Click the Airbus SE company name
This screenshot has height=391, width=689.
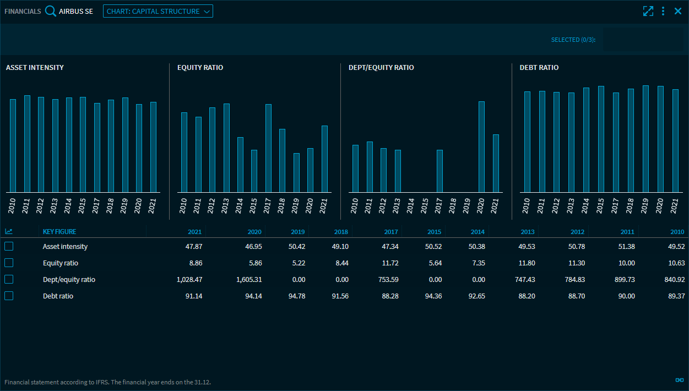pyautogui.click(x=76, y=11)
